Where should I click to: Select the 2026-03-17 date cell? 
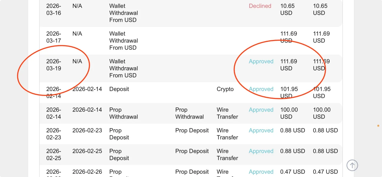[54, 37]
